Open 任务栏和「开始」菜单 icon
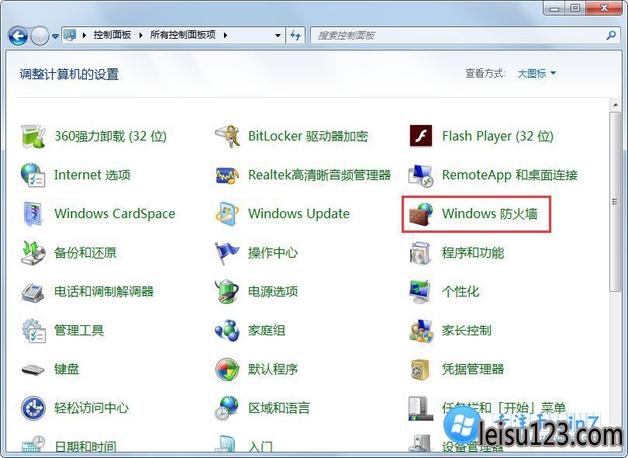 pos(420,408)
